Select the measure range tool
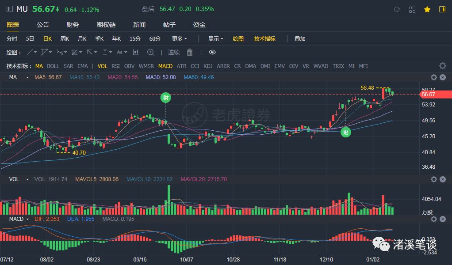The width and height of the screenshot is (452, 265). pyautogui.click(x=105, y=53)
